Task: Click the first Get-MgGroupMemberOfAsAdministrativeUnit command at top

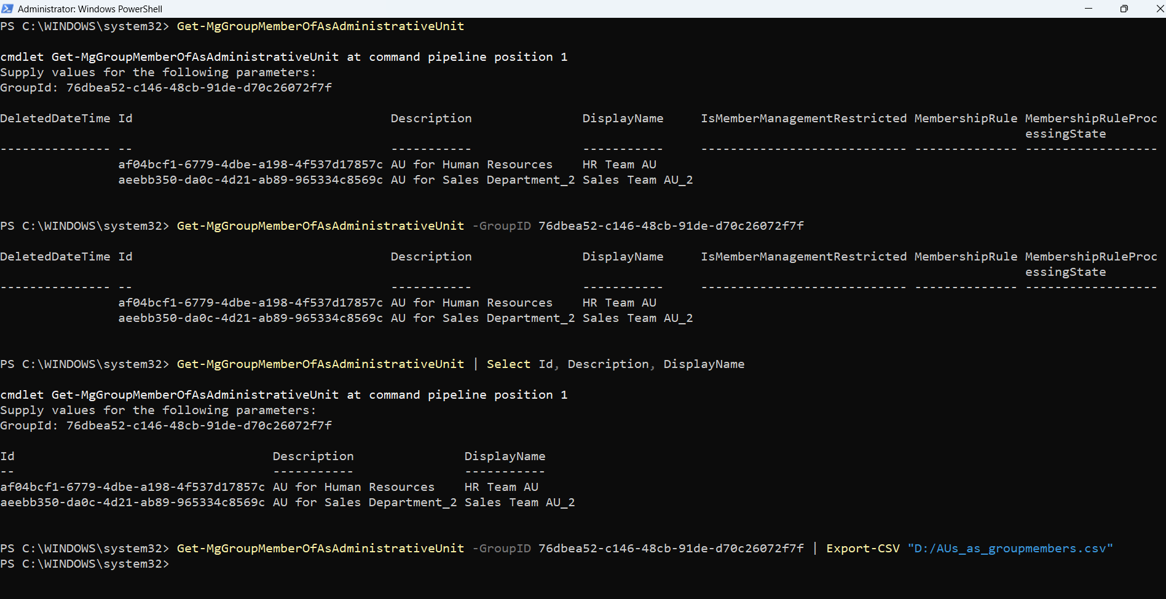Action: click(320, 26)
